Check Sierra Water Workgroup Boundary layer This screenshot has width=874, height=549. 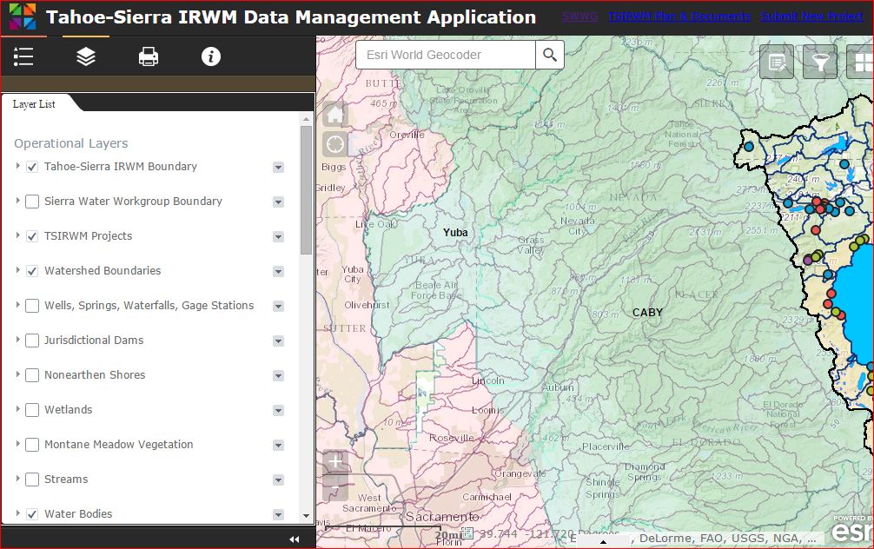tap(32, 202)
